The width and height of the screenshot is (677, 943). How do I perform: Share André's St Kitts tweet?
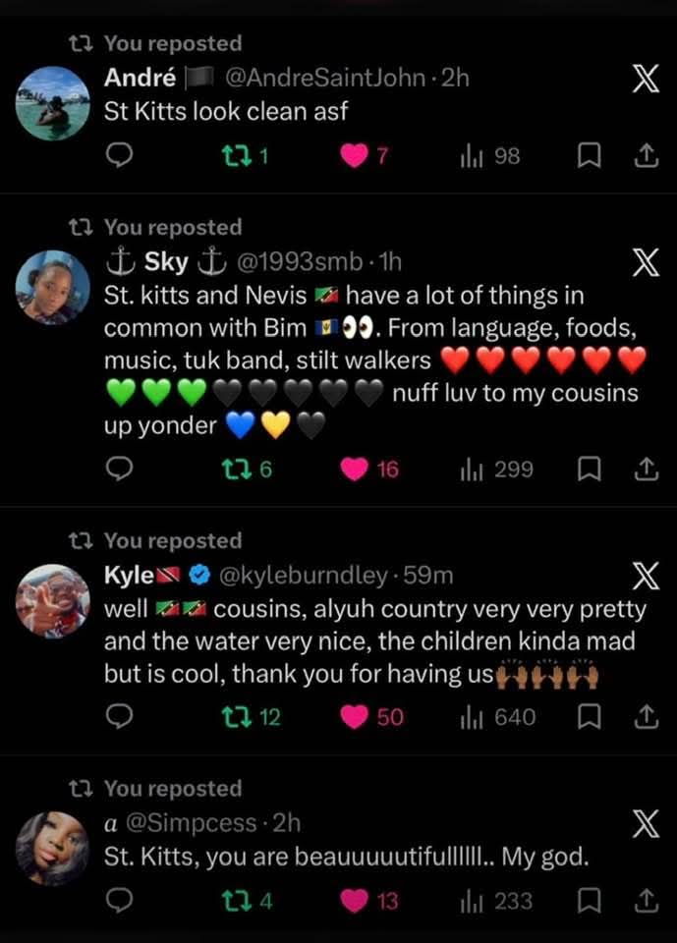646,155
